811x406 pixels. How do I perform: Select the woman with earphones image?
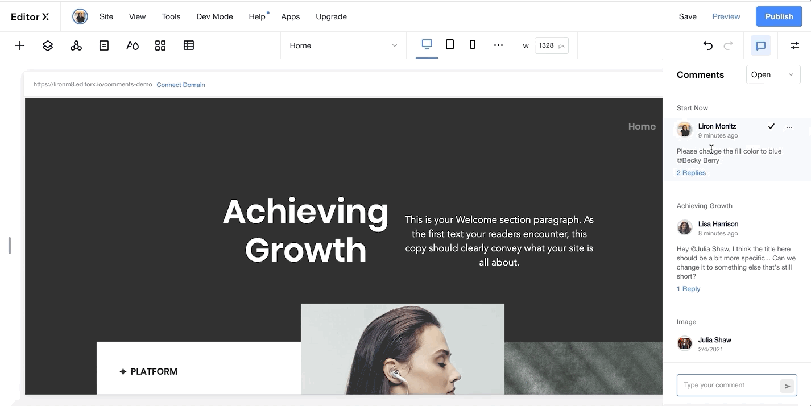[x=403, y=349]
